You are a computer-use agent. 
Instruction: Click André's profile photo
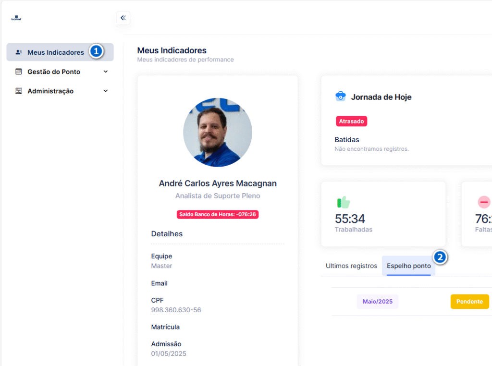218,133
